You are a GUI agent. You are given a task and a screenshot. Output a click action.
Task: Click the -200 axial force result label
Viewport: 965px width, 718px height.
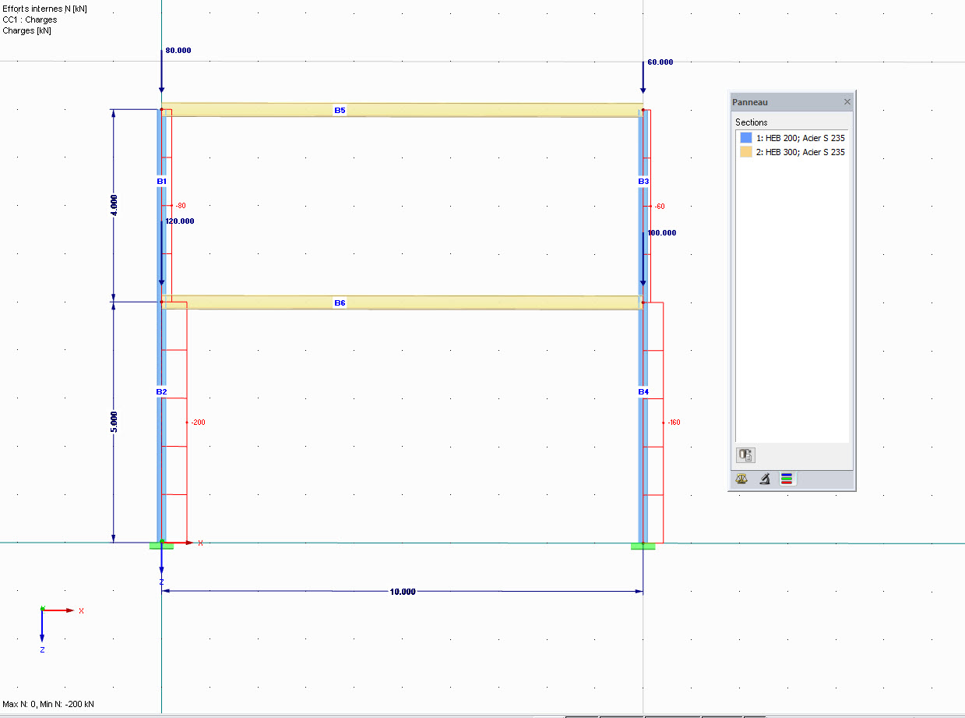198,423
